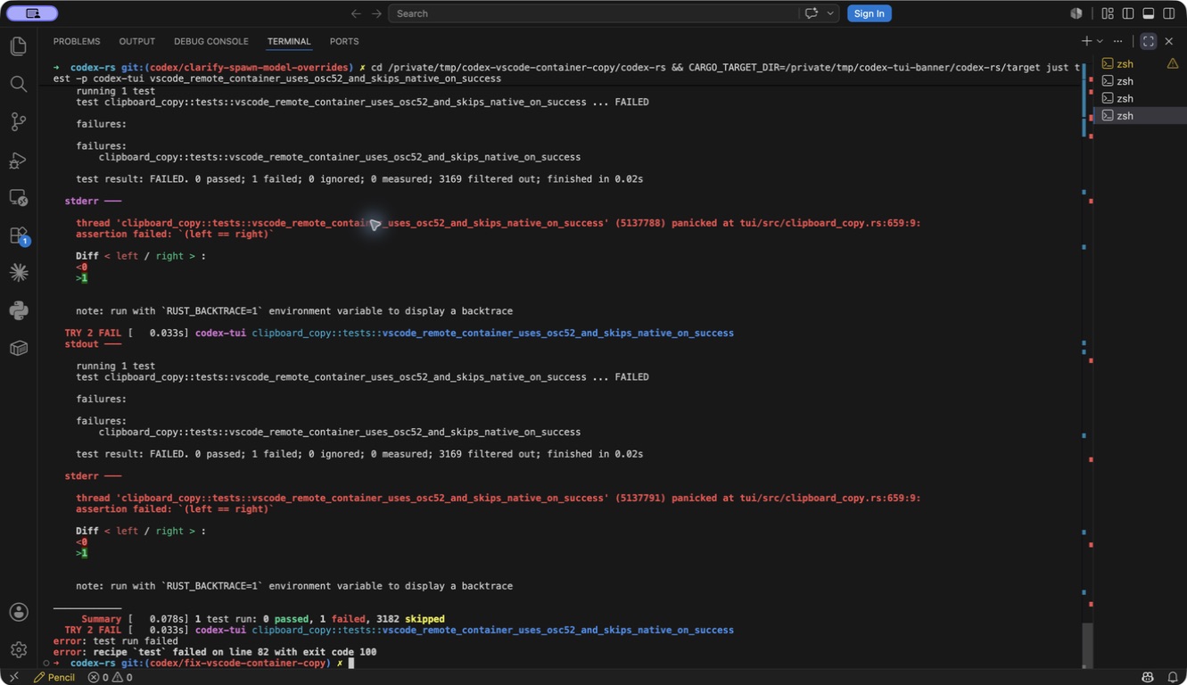Screen dimensions: 1187x685
Task: Expand the new terminal launch profile dropdown
Action: click(1100, 41)
